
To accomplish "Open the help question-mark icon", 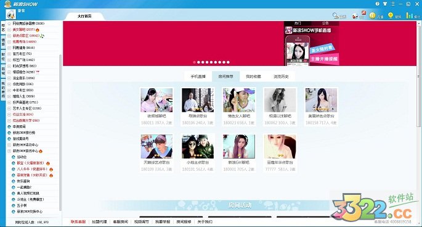I will pos(377,4).
